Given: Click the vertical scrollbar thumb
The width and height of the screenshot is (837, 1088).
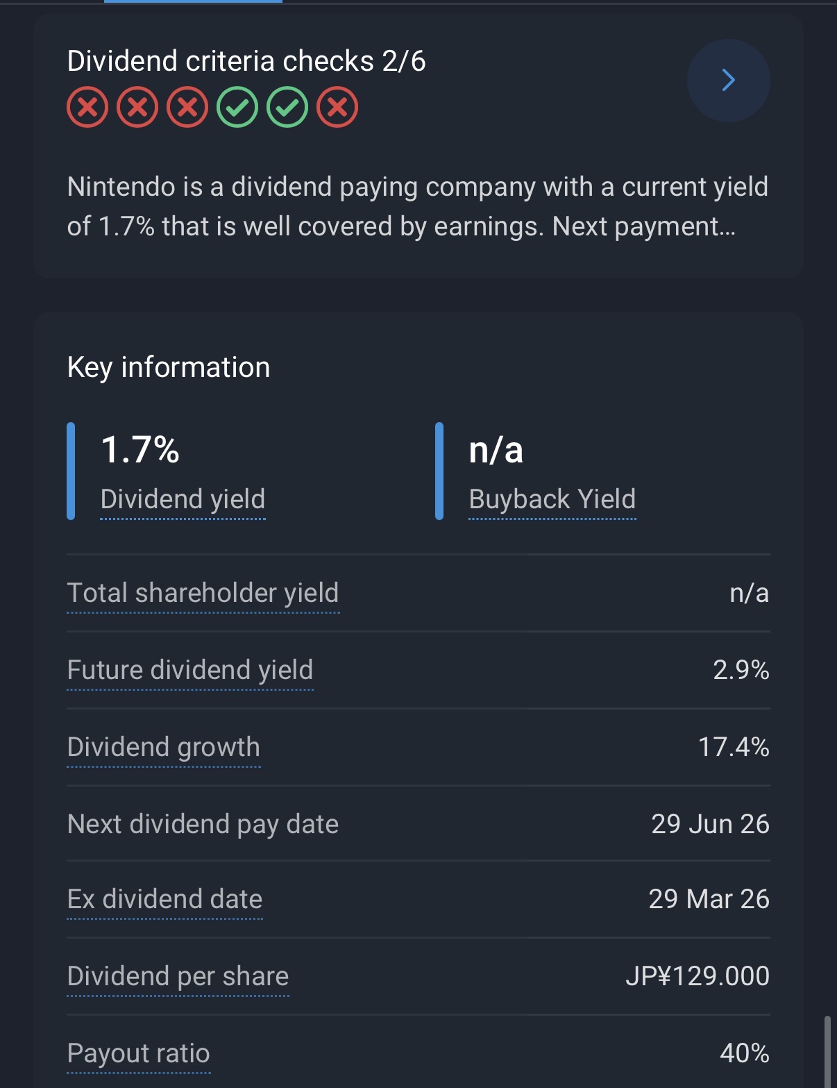Looking at the screenshot, I should 827,1051.
